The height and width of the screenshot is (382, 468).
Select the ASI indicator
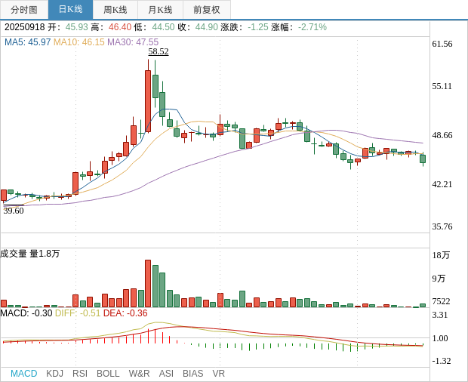(166, 374)
